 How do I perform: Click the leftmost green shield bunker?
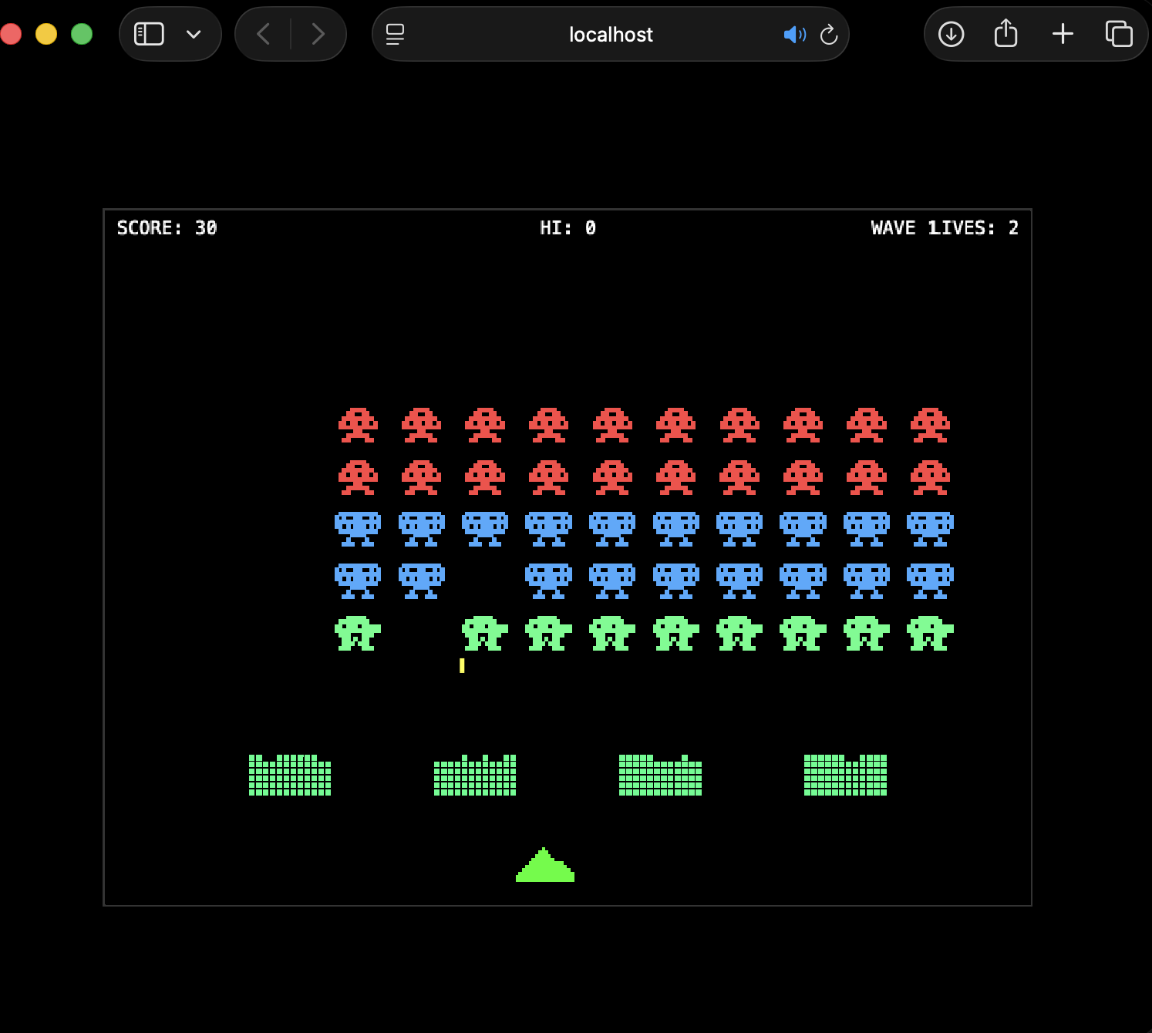click(290, 775)
